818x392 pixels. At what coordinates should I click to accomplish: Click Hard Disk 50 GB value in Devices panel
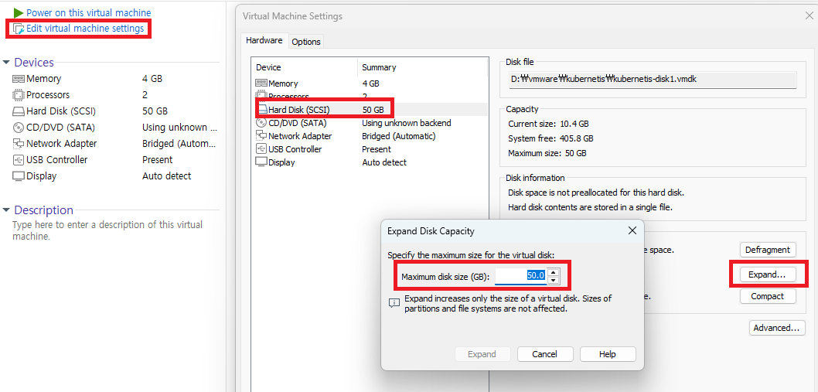[155, 111]
